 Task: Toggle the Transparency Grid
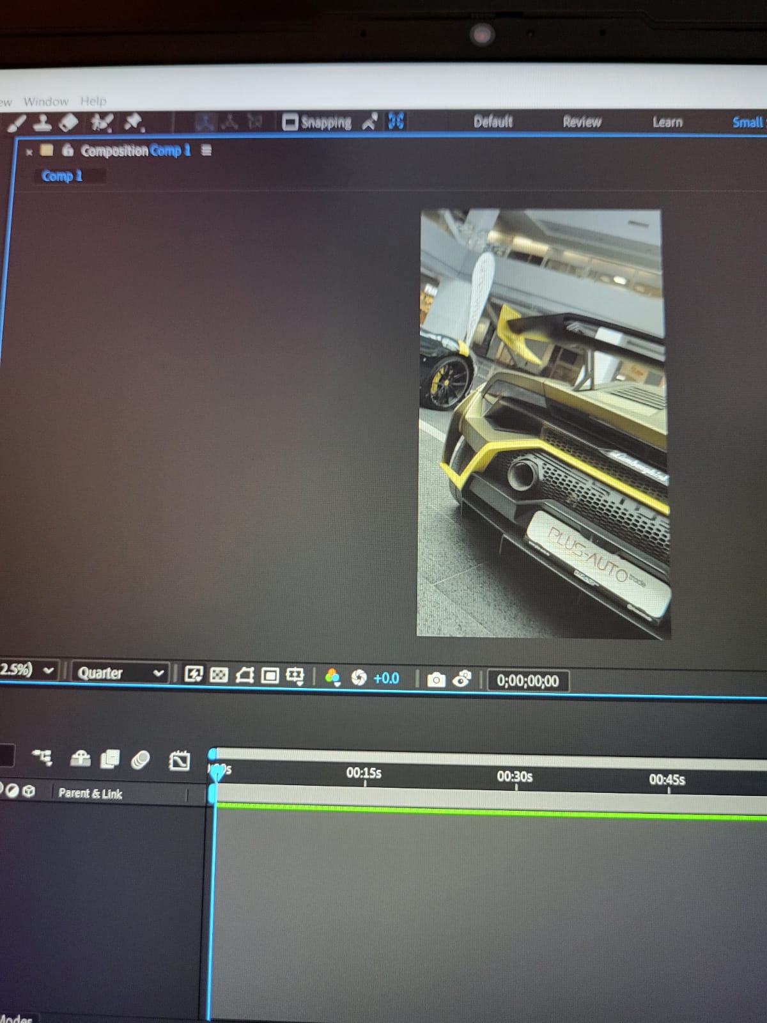pos(219,675)
